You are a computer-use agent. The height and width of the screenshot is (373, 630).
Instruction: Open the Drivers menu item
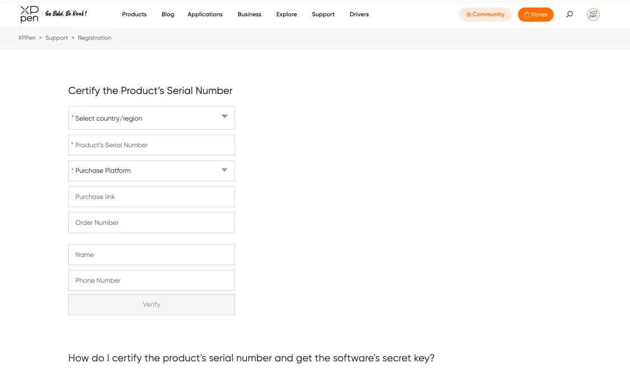coord(359,15)
